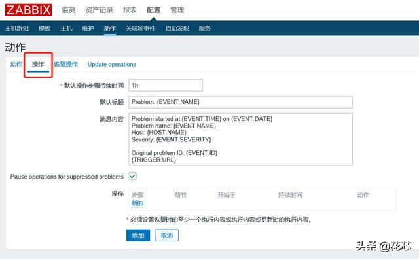Switch to the 操作 form tab
This screenshot has height=259, width=419.
(38, 64)
